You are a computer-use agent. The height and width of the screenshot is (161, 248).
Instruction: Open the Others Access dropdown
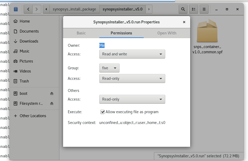[x=132, y=99]
